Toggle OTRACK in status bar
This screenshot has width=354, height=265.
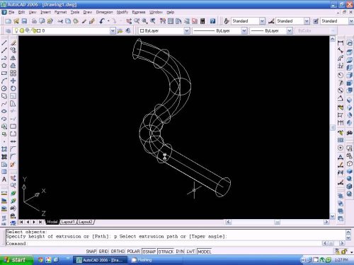166,252
